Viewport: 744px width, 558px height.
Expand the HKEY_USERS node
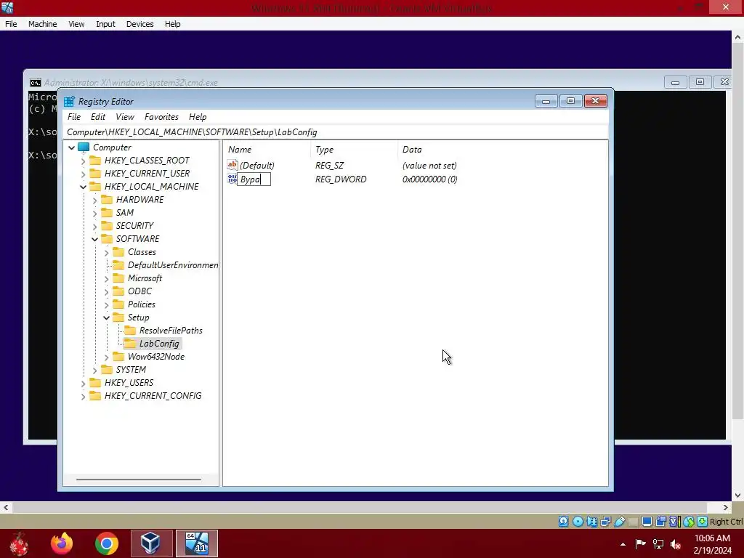83,383
